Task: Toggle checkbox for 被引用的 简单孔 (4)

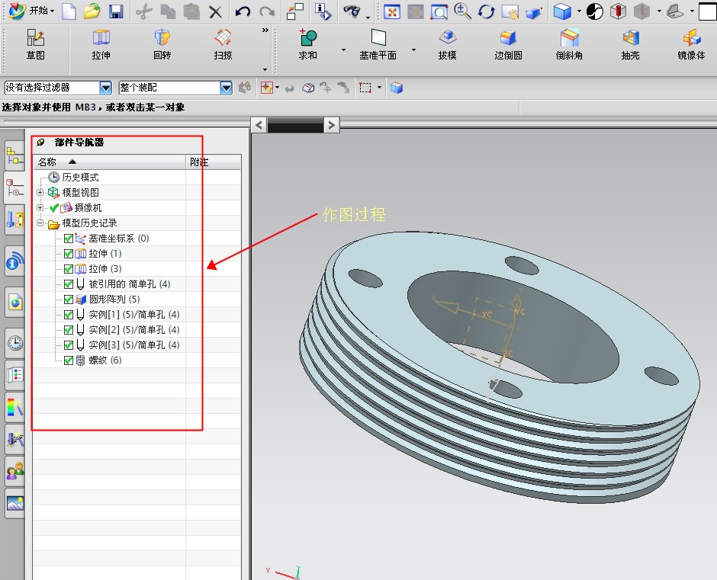Action: pos(69,284)
